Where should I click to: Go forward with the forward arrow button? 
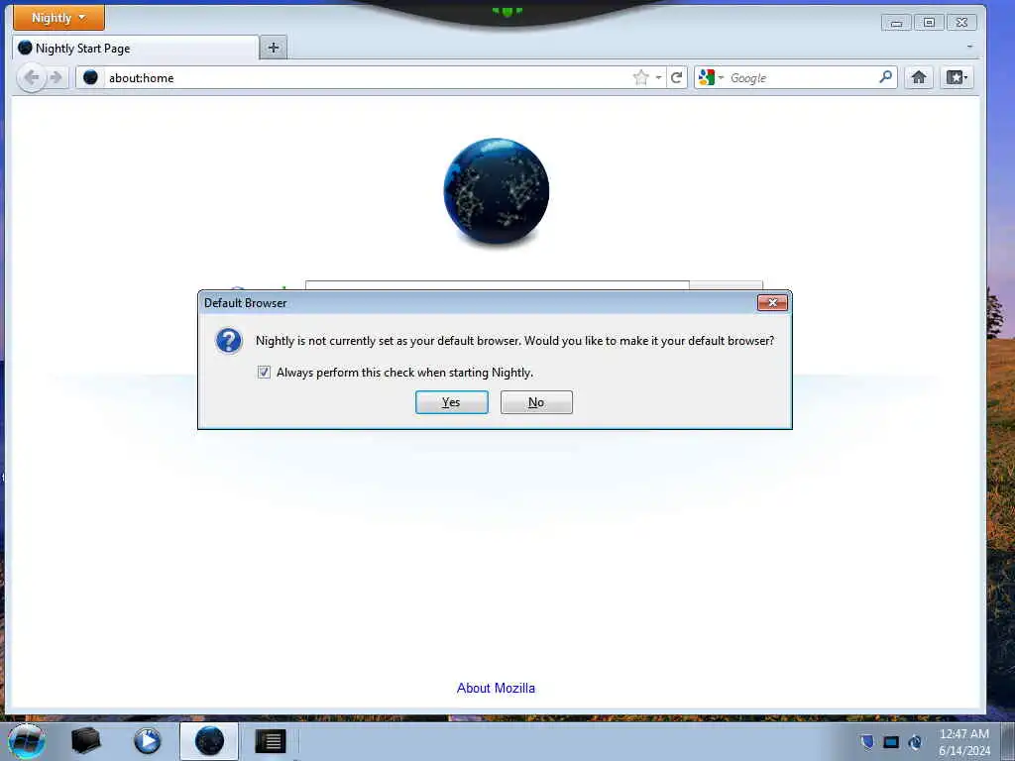[x=56, y=77]
